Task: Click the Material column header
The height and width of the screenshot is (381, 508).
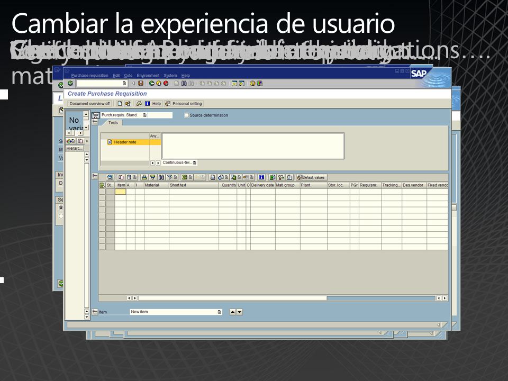Action: coord(157,185)
